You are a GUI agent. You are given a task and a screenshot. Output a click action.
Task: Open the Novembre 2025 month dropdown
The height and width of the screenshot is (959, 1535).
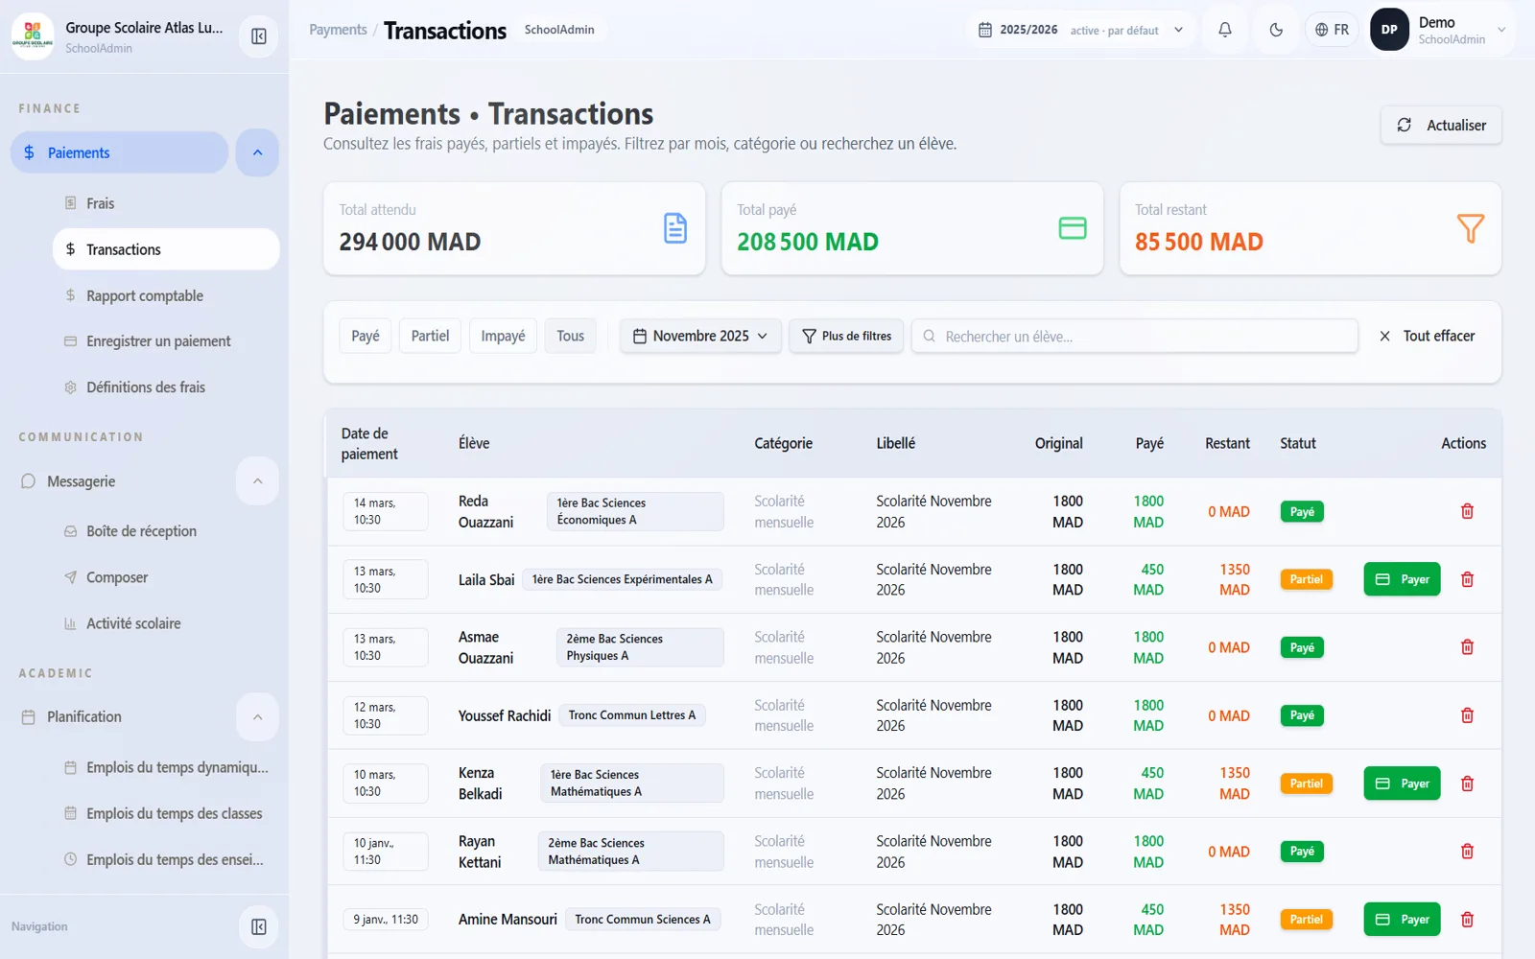pyautogui.click(x=700, y=336)
